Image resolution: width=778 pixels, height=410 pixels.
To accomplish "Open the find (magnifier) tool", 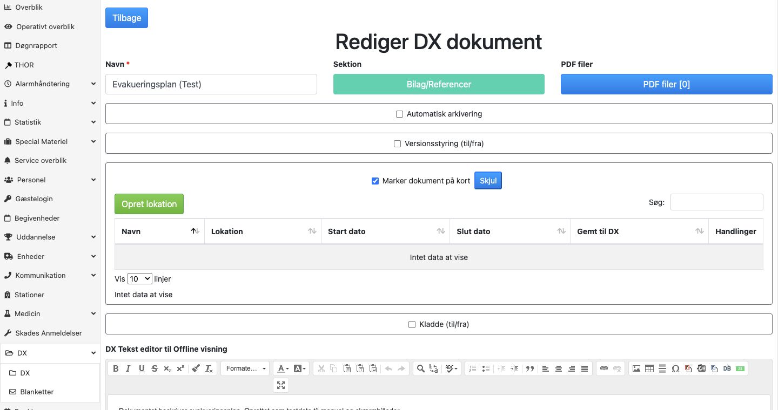I will [x=420, y=368].
